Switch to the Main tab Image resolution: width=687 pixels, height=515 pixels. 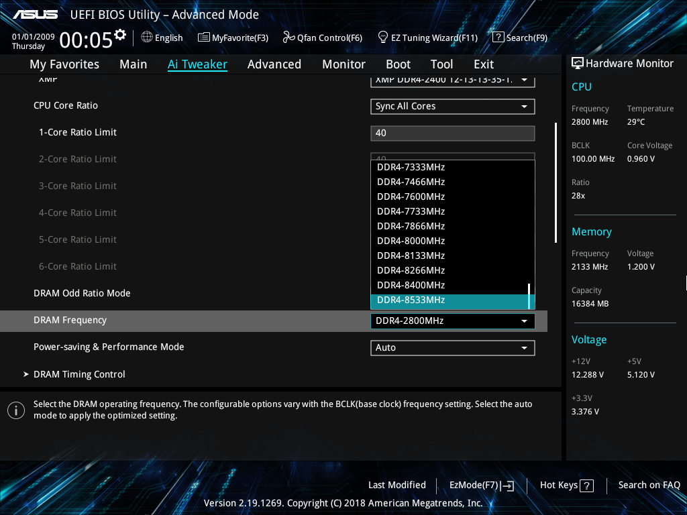tap(134, 64)
